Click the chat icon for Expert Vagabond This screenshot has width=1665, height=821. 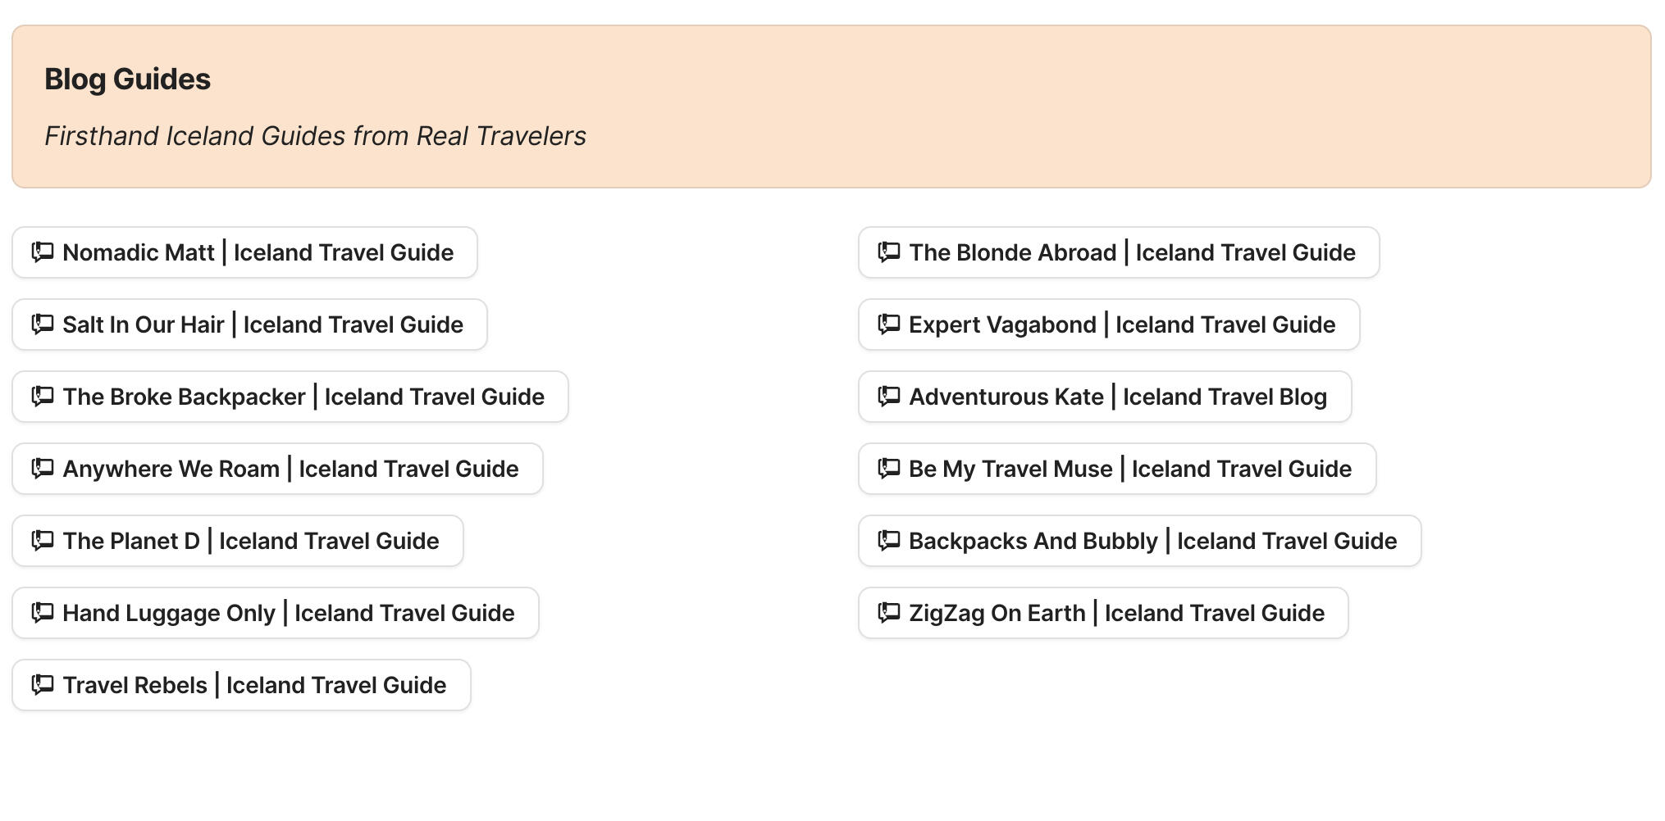(x=887, y=325)
